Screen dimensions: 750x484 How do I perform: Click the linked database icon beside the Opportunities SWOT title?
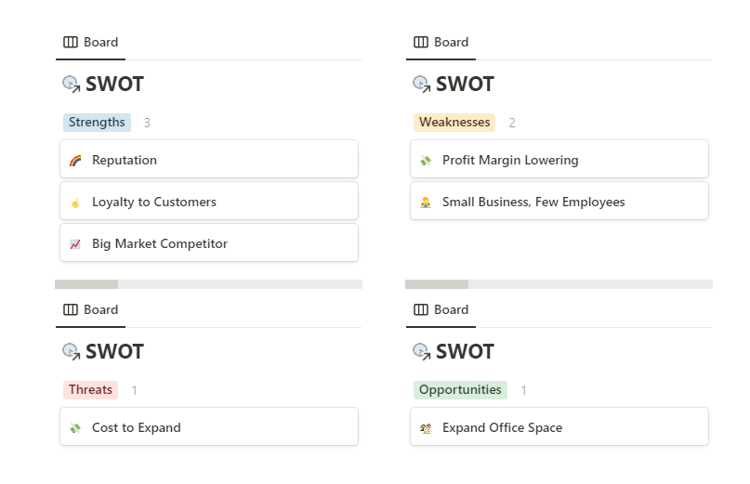pyautogui.click(x=422, y=351)
